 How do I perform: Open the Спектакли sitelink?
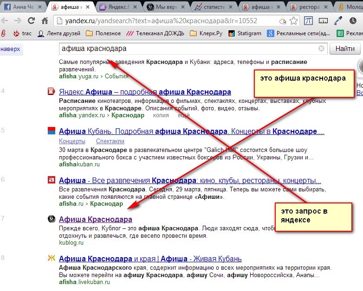tap(110, 141)
